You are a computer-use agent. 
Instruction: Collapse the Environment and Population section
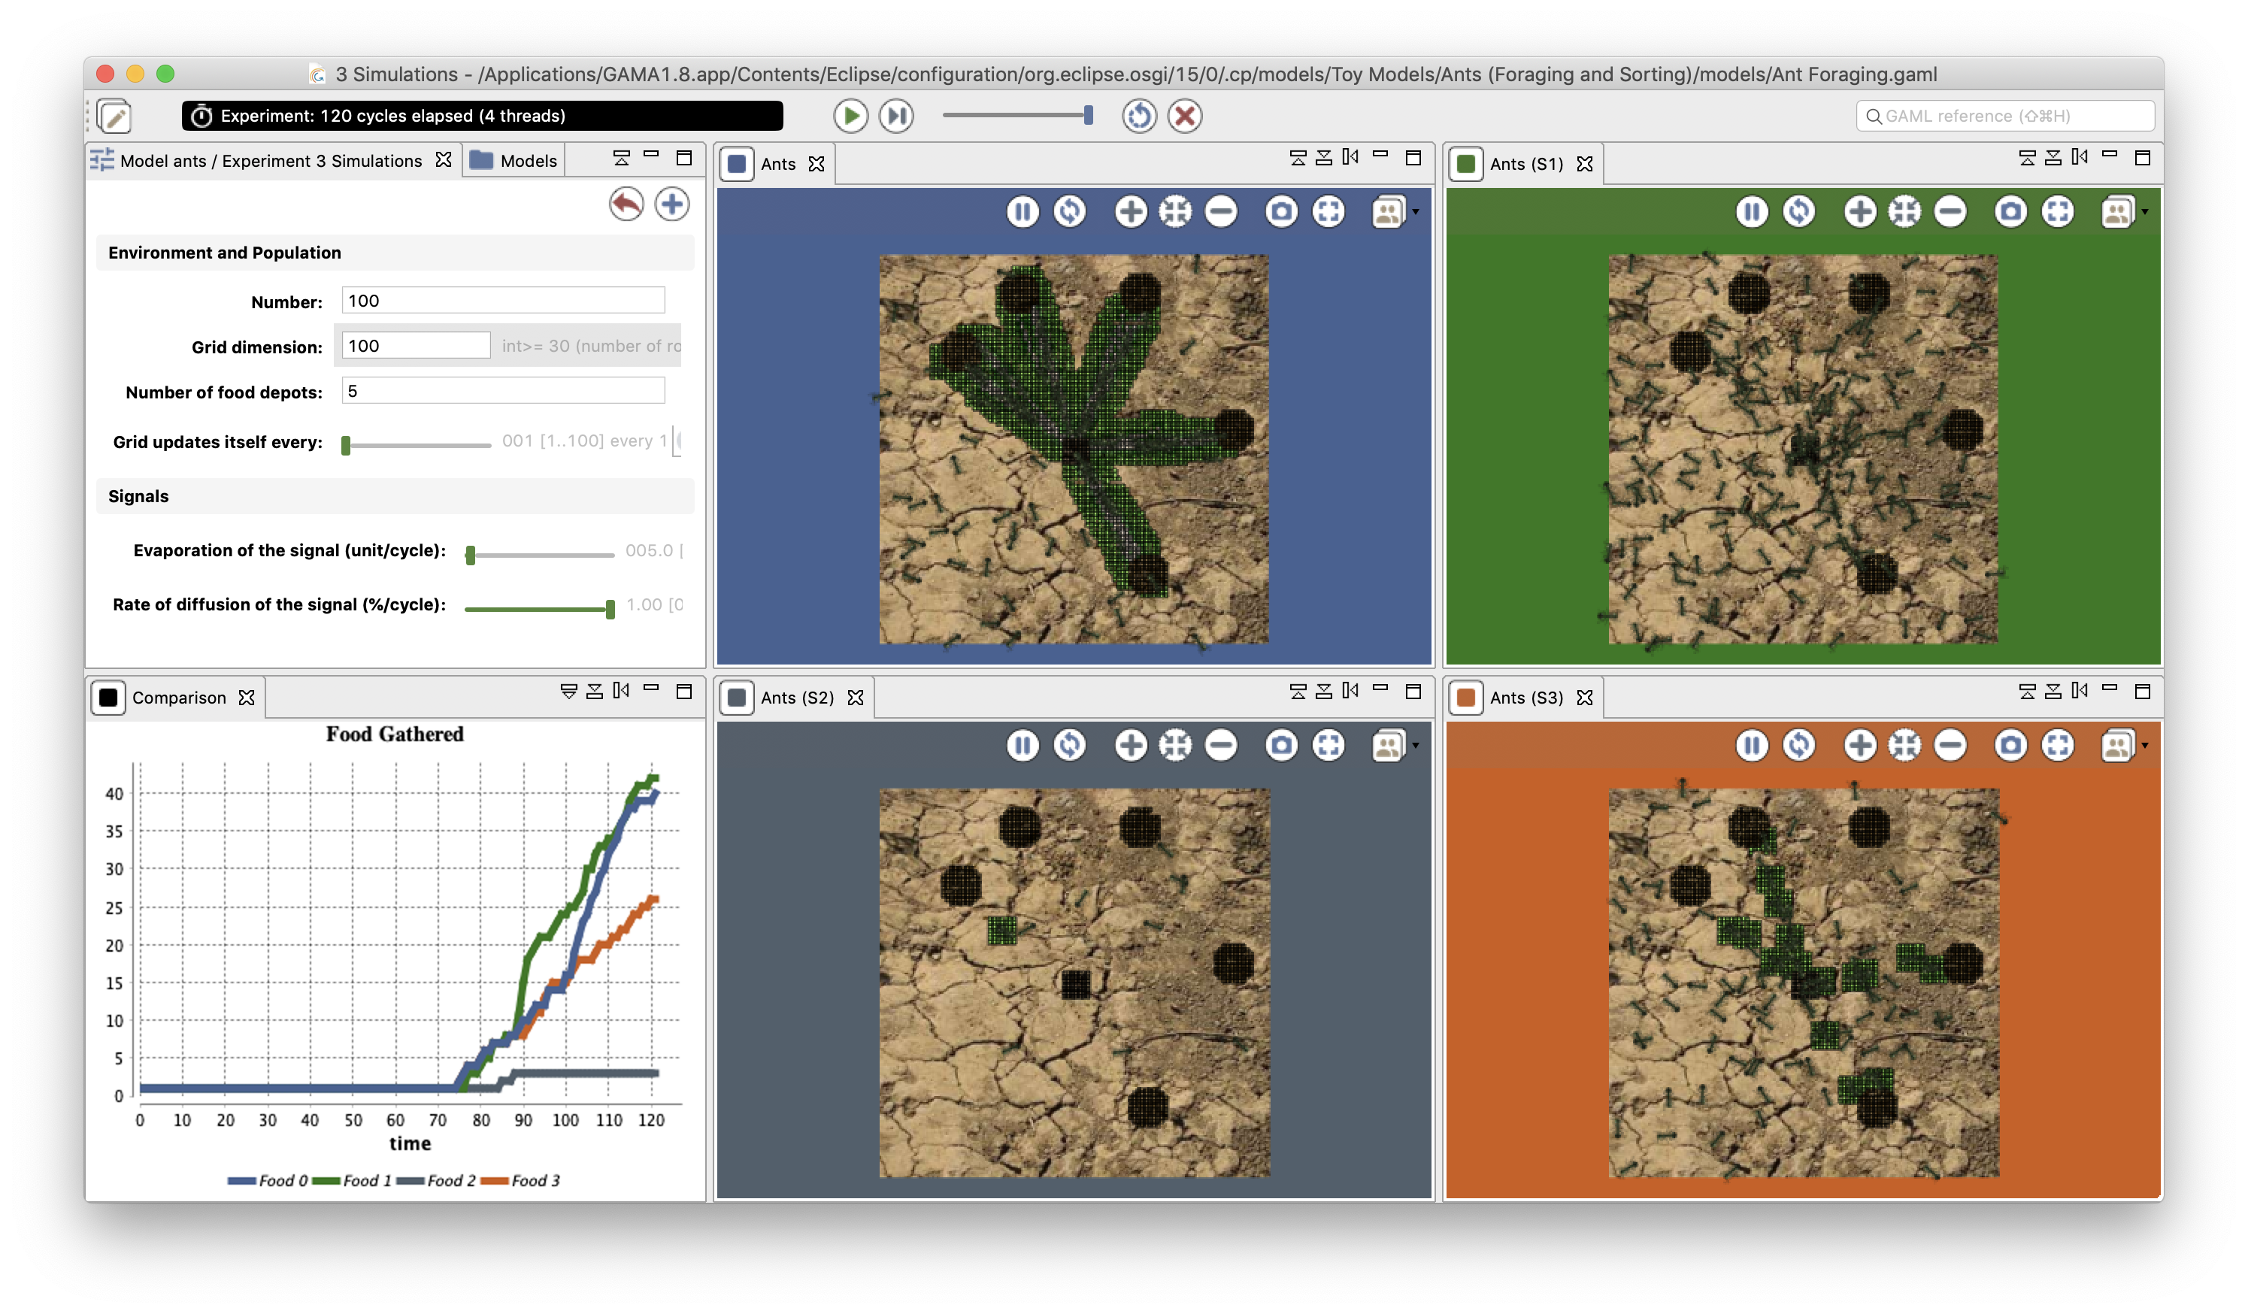pos(394,253)
